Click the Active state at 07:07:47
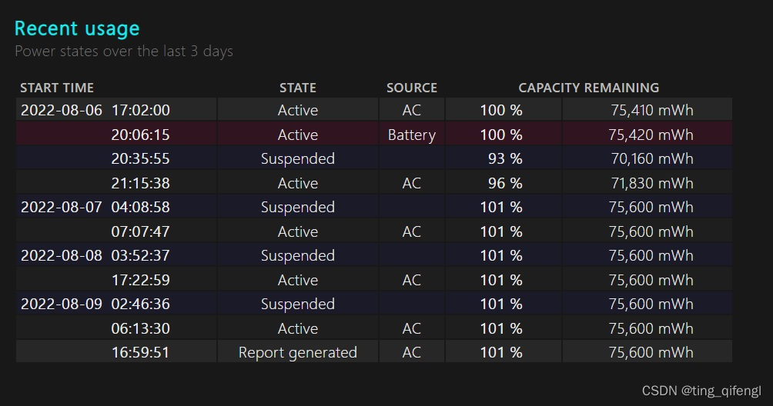The height and width of the screenshot is (406, 773). tap(297, 231)
